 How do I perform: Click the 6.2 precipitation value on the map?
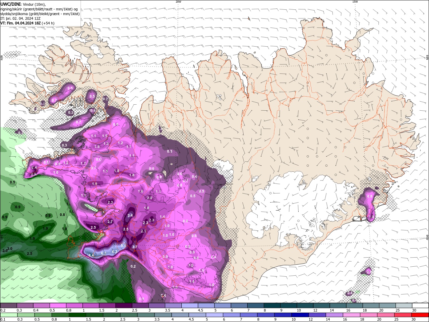click(x=104, y=253)
